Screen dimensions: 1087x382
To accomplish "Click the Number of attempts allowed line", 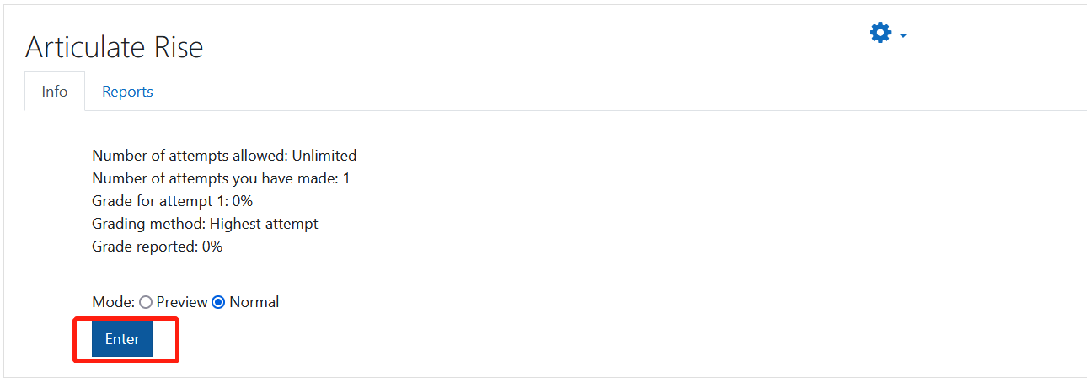I will coord(224,156).
